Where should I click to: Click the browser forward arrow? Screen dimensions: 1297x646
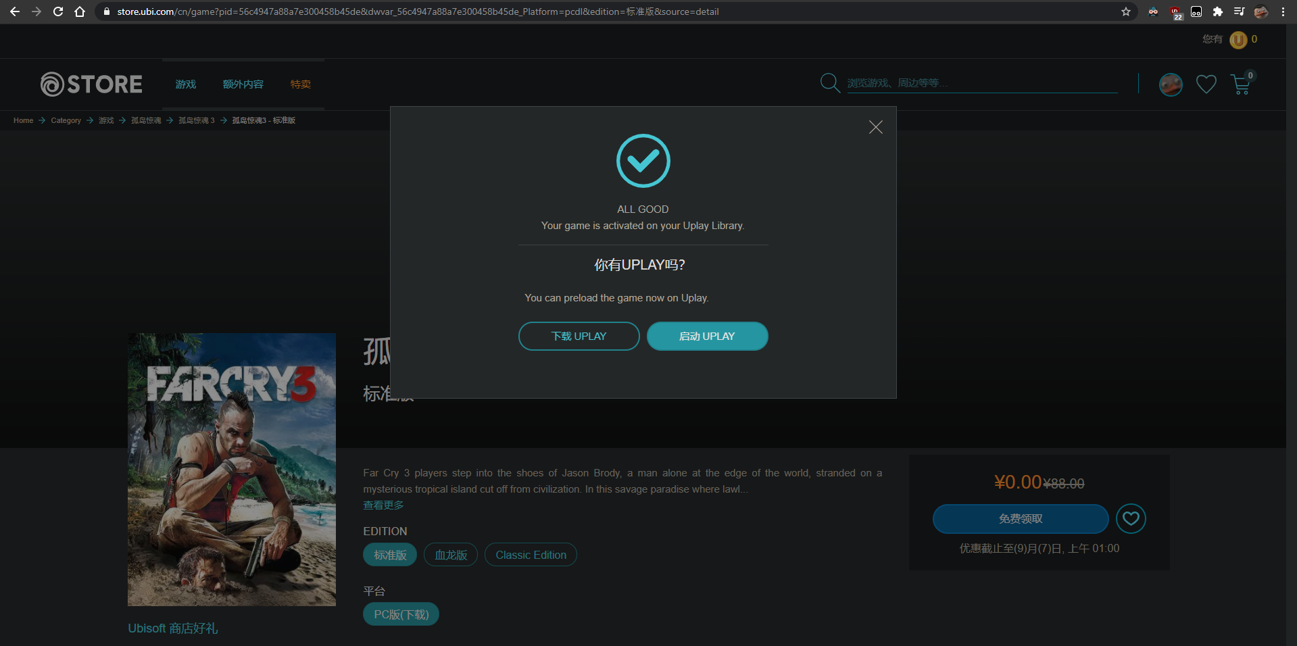coord(36,11)
